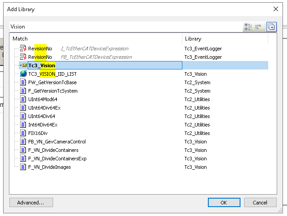Image resolution: width=287 pixels, height=216 pixels.
Task: Select Int64Div64Ex entry
Action: (43, 125)
